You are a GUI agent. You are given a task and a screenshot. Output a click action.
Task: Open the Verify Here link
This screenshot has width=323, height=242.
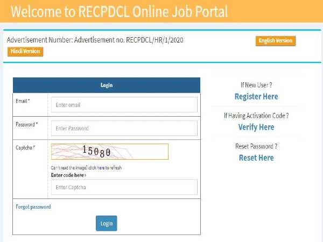click(256, 127)
